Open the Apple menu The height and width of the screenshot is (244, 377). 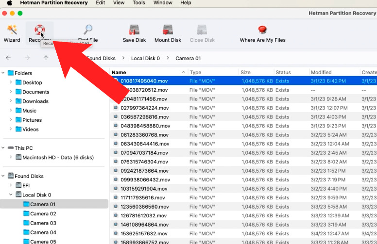9,3
